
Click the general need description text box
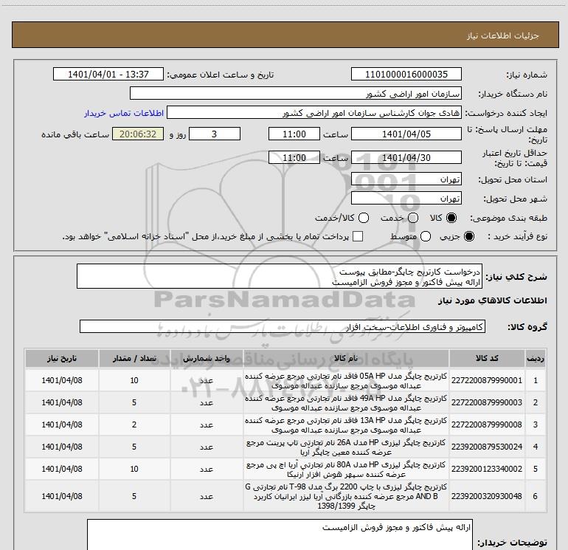280,277
